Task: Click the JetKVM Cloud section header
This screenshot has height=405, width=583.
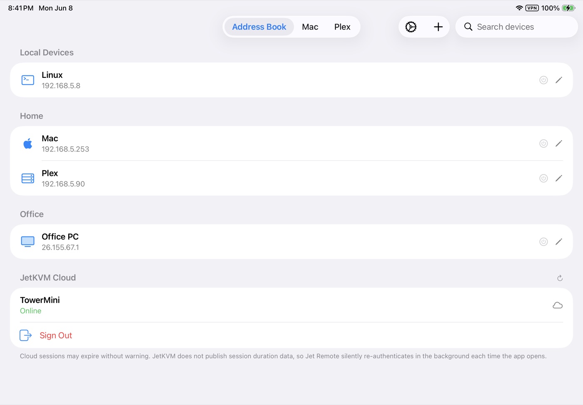Action: (48, 278)
